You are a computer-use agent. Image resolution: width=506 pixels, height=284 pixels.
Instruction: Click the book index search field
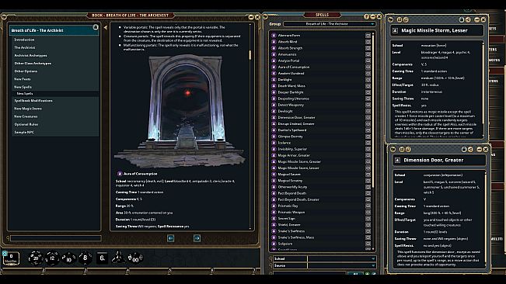56,238
